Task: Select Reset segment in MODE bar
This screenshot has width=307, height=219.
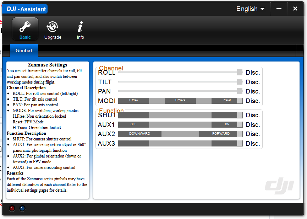Action: [x=224, y=101]
